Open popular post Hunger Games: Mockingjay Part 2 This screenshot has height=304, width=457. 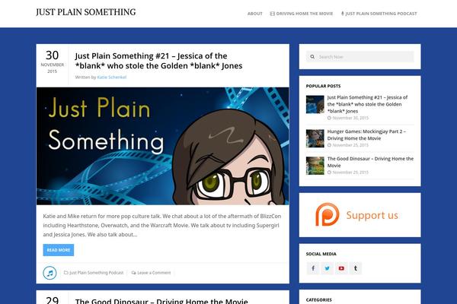(x=366, y=135)
